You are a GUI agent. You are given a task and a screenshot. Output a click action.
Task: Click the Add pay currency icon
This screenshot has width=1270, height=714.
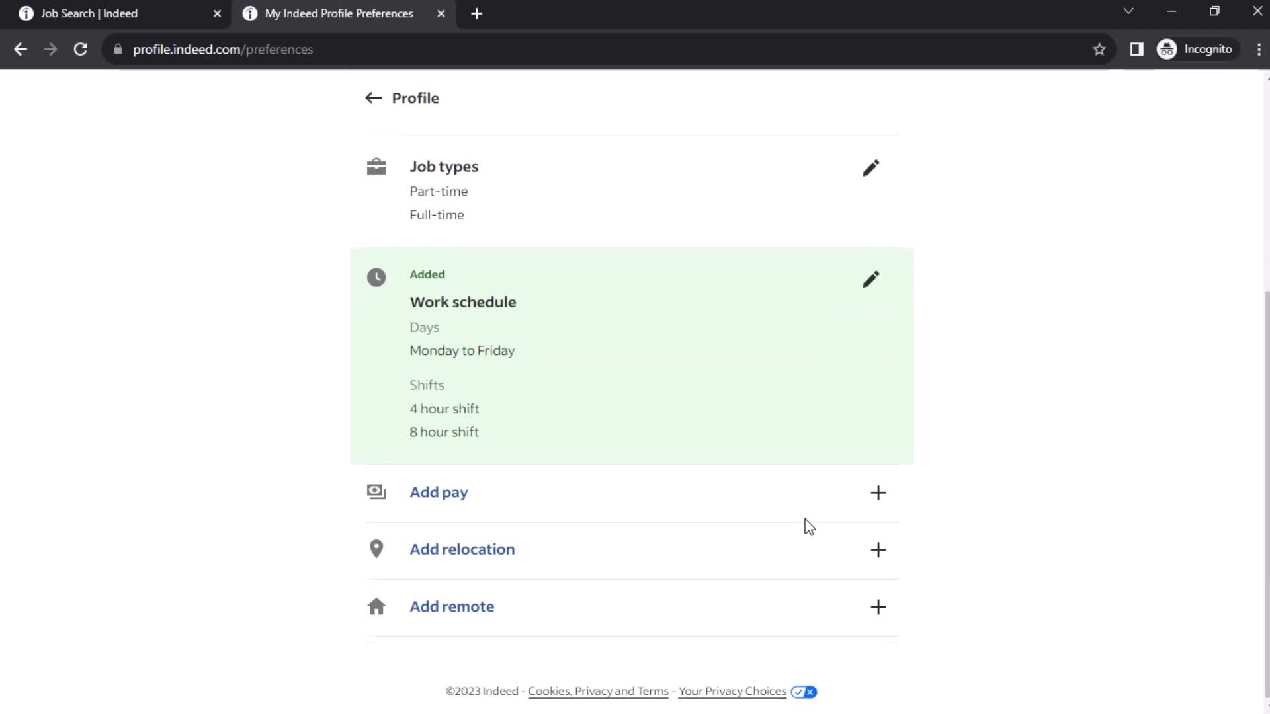tap(376, 492)
